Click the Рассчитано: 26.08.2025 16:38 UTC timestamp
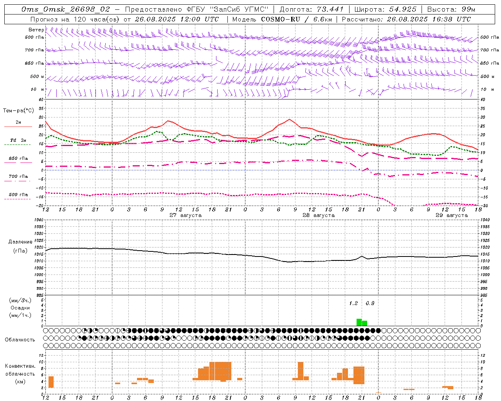This screenshot has width=501, height=401. tap(406, 19)
